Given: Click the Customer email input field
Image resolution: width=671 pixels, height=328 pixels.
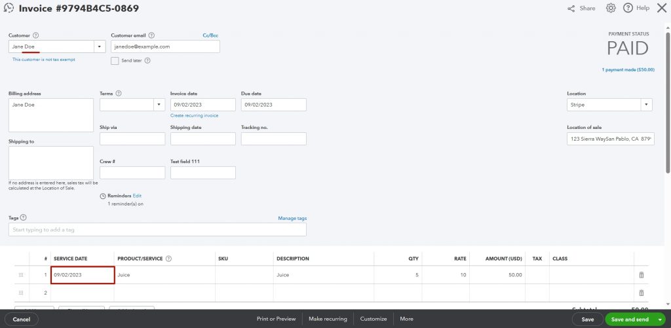Looking at the screenshot, I should [x=165, y=46].
